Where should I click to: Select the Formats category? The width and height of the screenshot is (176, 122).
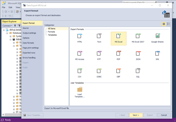pos(51,32)
